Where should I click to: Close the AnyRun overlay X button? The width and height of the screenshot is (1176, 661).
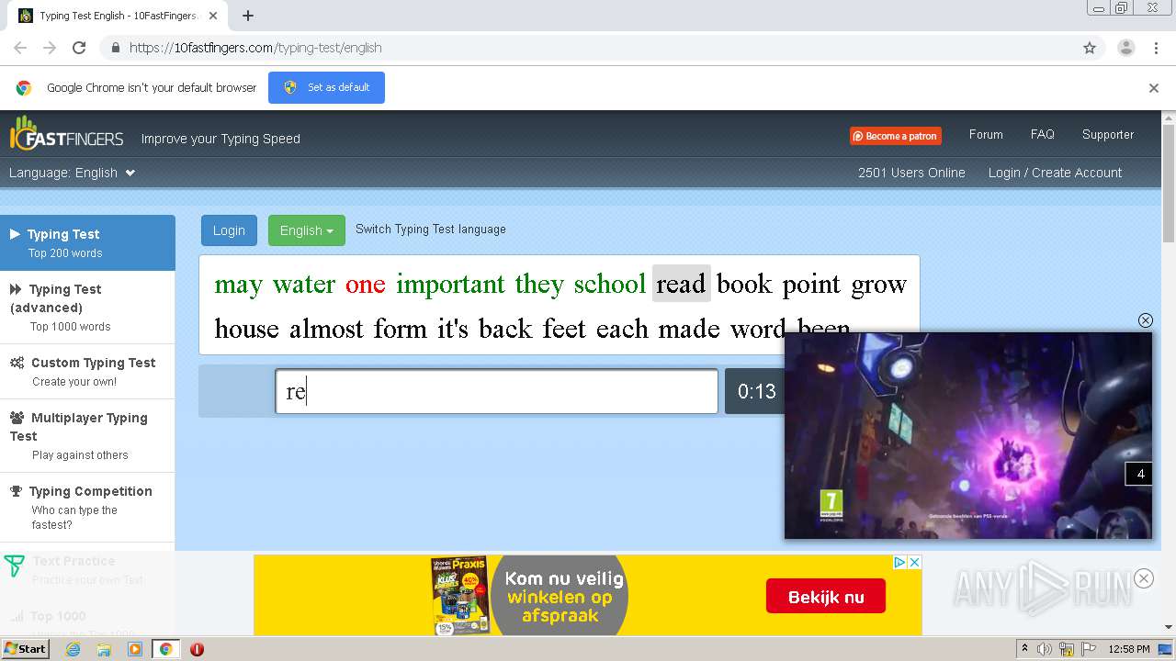click(x=1143, y=578)
